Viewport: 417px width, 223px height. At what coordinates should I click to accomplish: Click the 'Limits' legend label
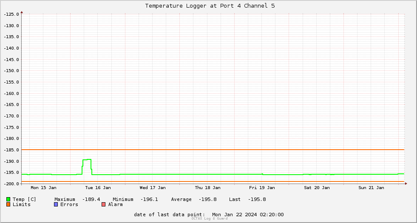click(22, 204)
